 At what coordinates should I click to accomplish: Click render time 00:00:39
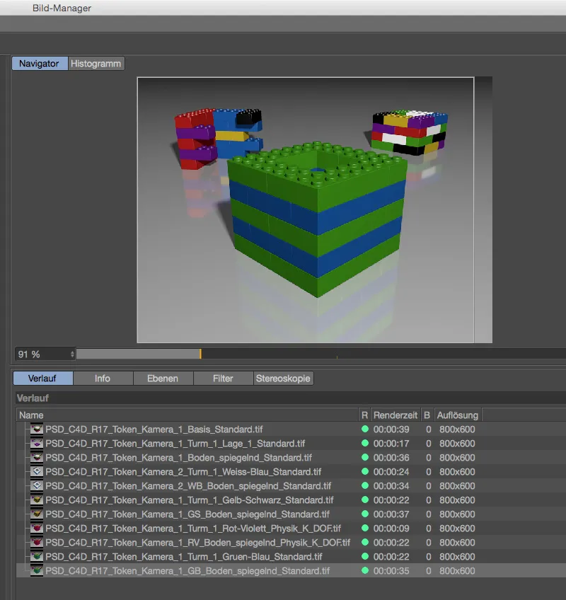coord(391,429)
